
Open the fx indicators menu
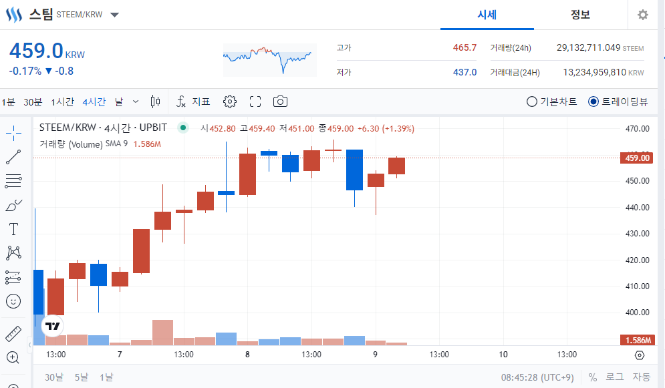click(x=181, y=102)
